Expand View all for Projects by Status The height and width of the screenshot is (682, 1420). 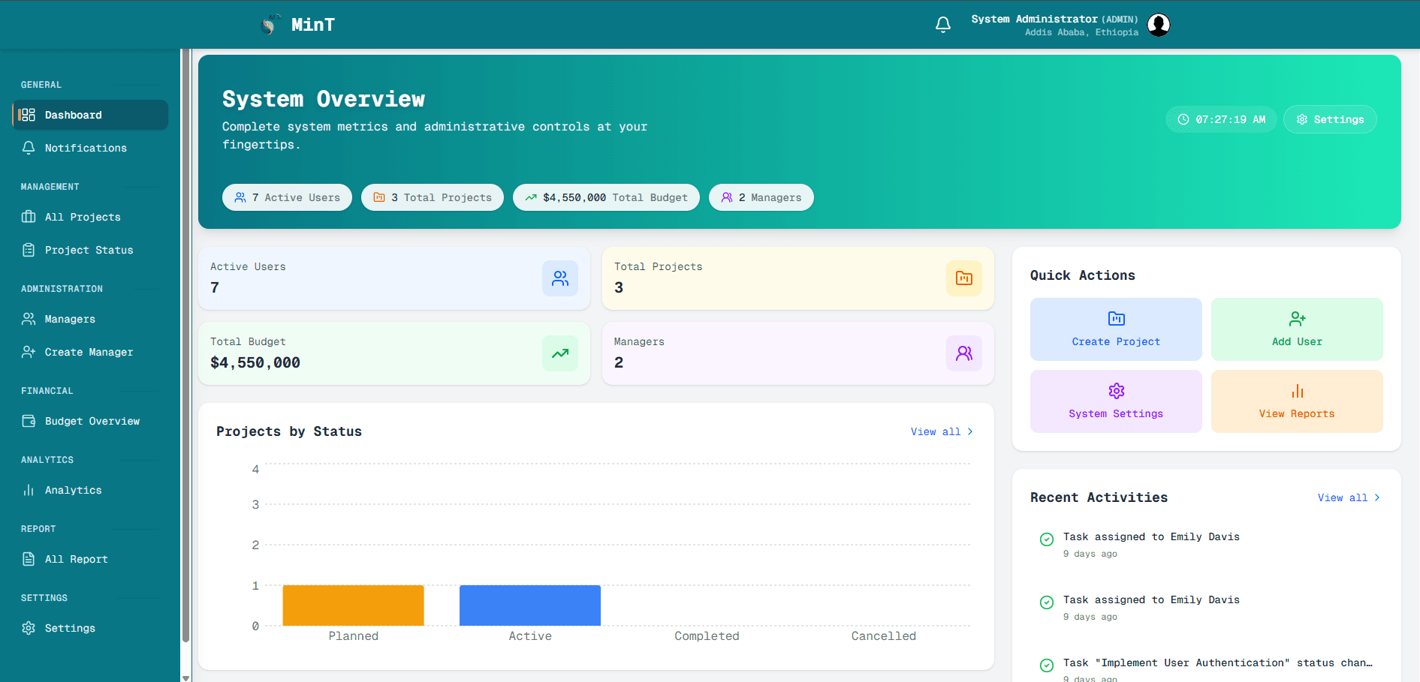pos(942,431)
